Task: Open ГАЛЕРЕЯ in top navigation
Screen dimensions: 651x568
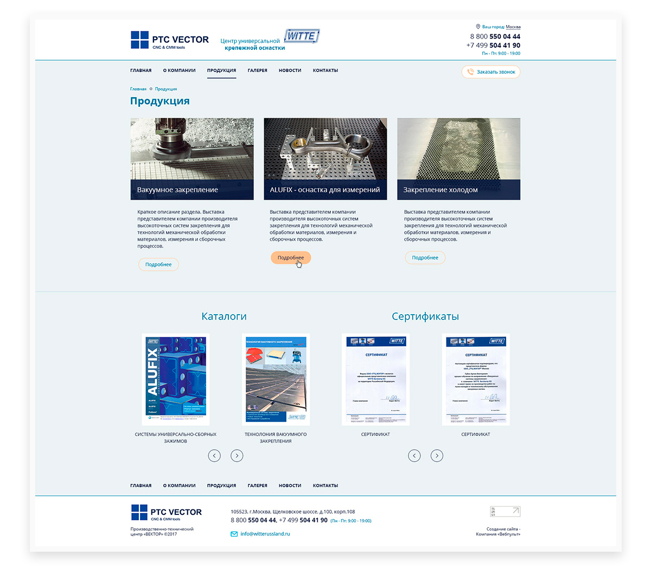Action: pyautogui.click(x=258, y=71)
